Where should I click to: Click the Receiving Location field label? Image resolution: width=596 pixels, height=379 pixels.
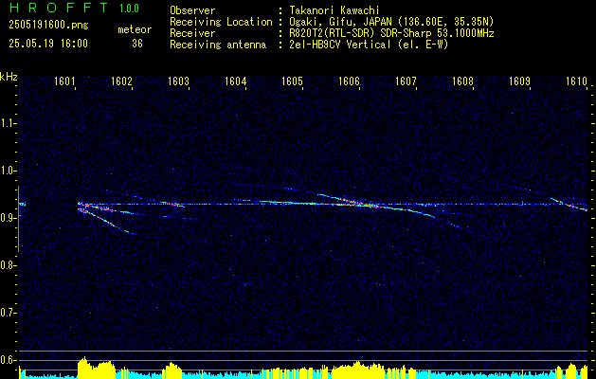point(221,22)
